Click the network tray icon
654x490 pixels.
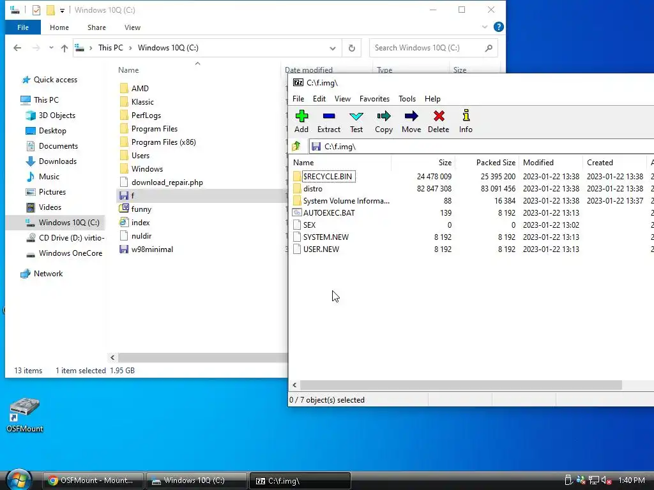coord(593,480)
